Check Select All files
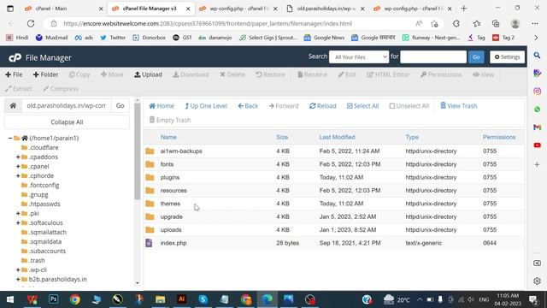 coord(362,106)
